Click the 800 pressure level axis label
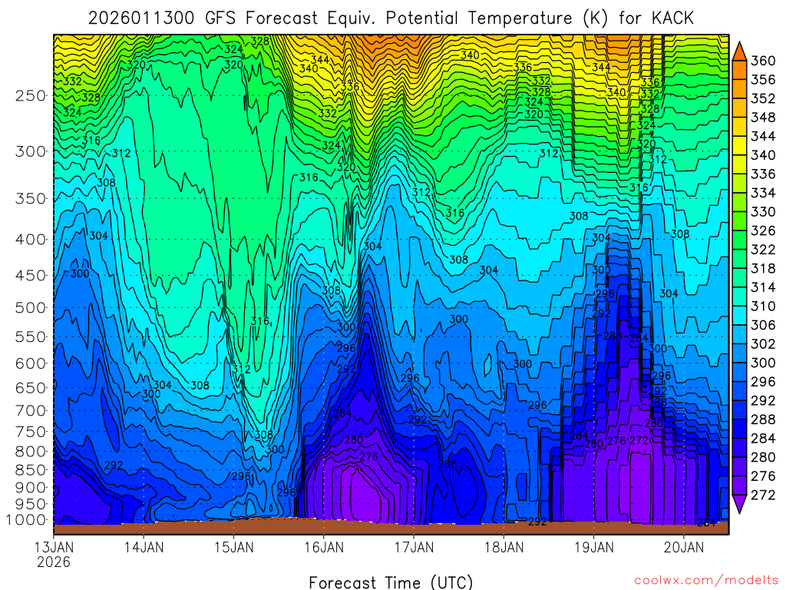Viewport: 786px width, 590px height. 31,452
